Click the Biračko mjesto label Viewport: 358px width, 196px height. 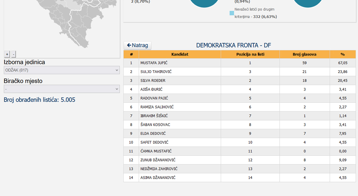[23, 81]
